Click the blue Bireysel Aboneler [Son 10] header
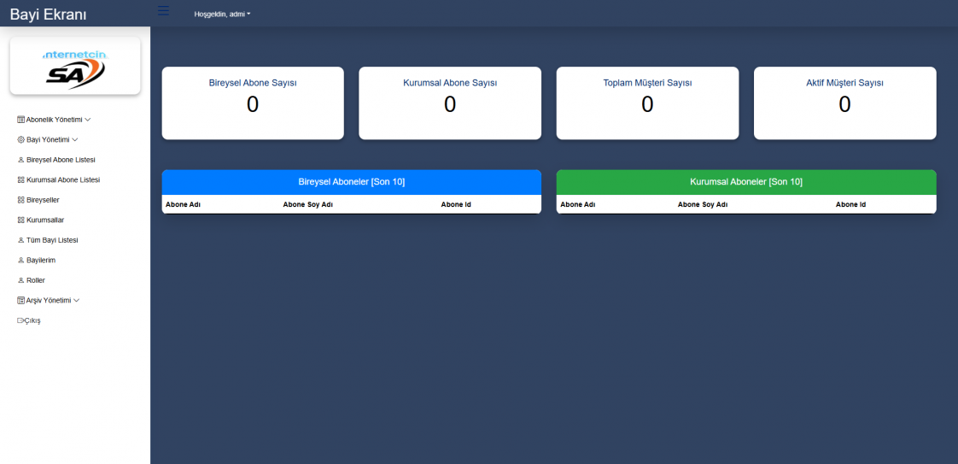The image size is (958, 464). pyautogui.click(x=351, y=182)
